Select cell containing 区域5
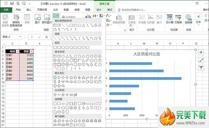 tap(12, 71)
